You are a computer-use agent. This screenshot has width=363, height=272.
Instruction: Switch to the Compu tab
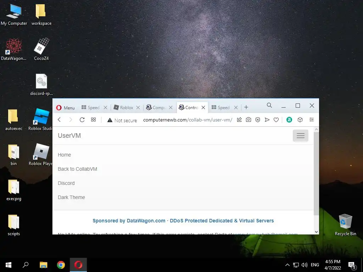(156, 108)
